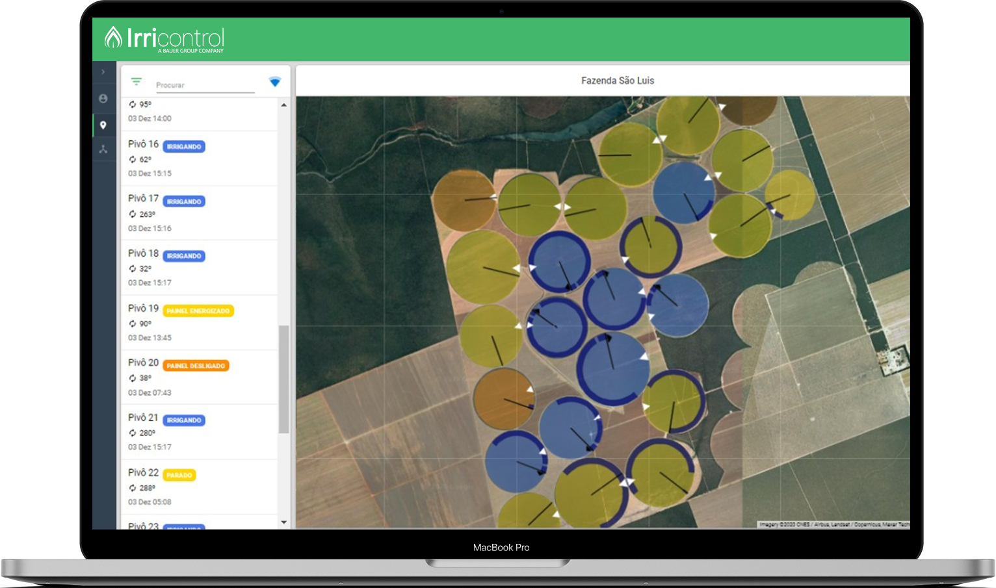Click the Painel Desligado badge on Pivô 20
The height and width of the screenshot is (588, 996).
196,366
